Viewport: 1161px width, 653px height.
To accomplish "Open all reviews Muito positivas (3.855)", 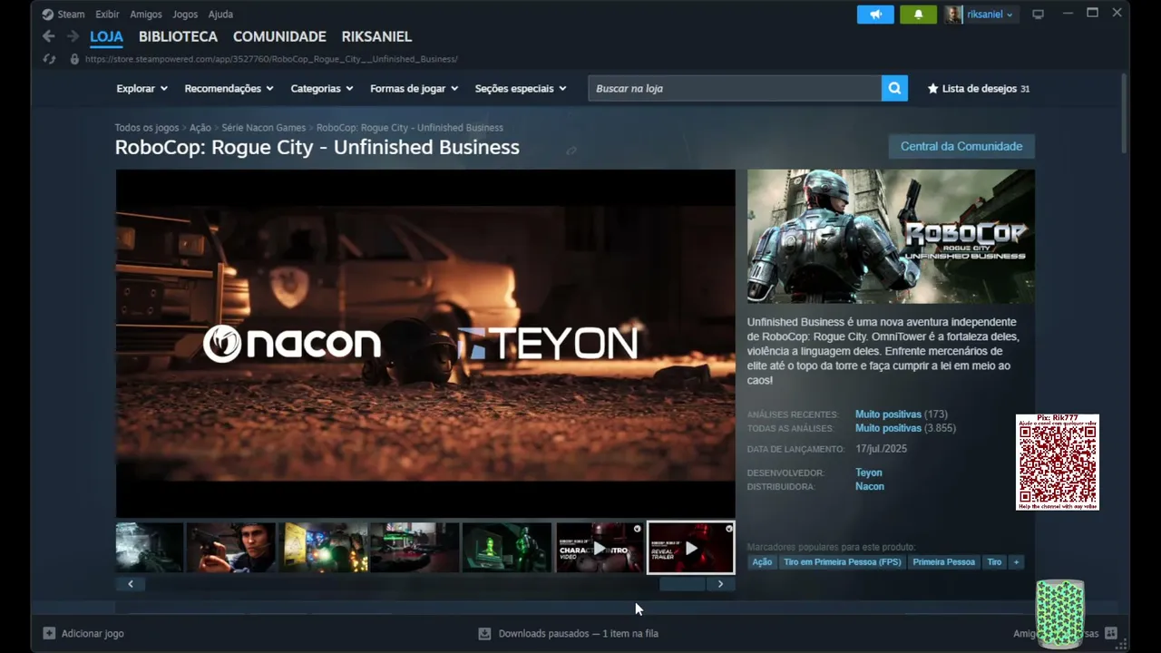I will tap(905, 428).
